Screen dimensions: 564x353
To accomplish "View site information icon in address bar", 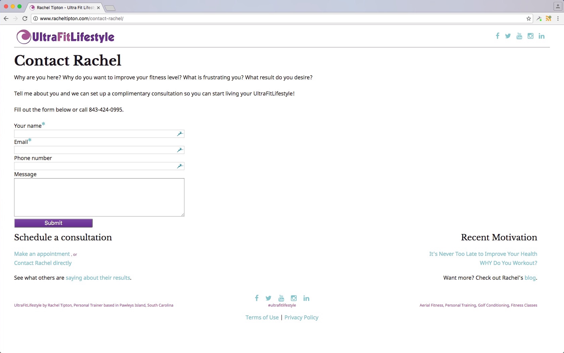I will pos(36,18).
